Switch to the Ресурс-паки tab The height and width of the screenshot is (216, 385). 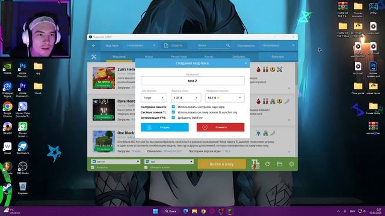click(179, 56)
